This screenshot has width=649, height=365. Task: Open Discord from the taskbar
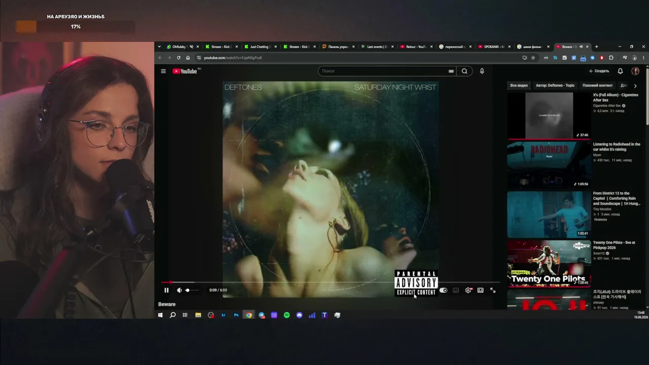(x=299, y=315)
